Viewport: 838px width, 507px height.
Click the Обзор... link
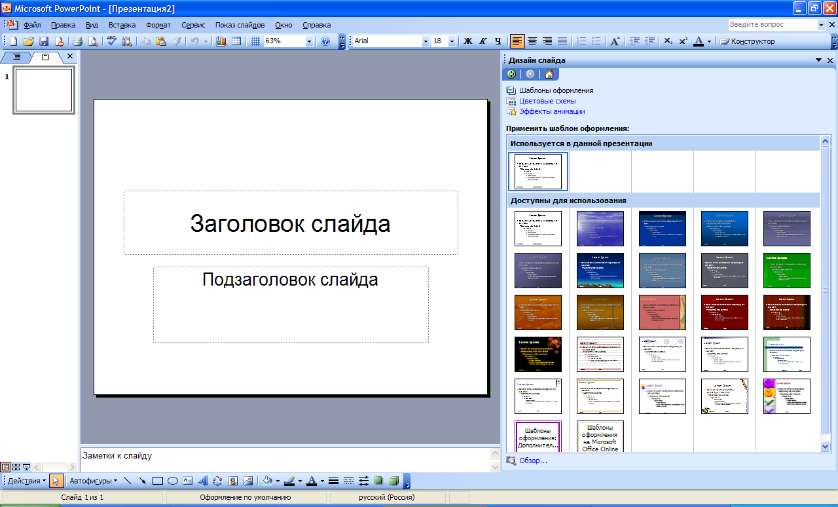533,460
